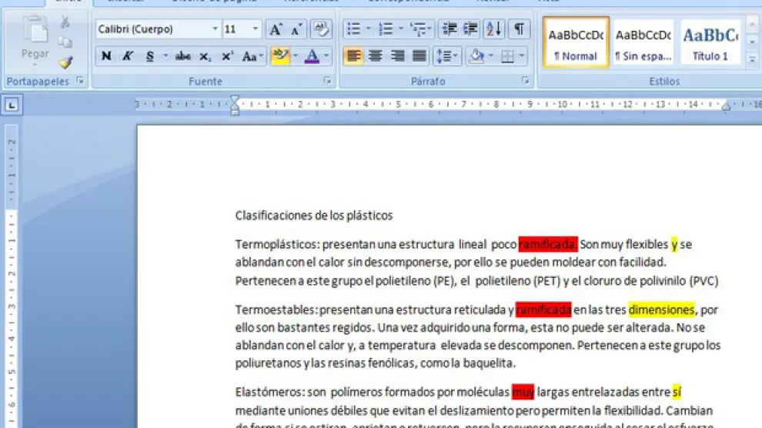
Task: Click the Shrink Font icon
Action: coord(296,29)
